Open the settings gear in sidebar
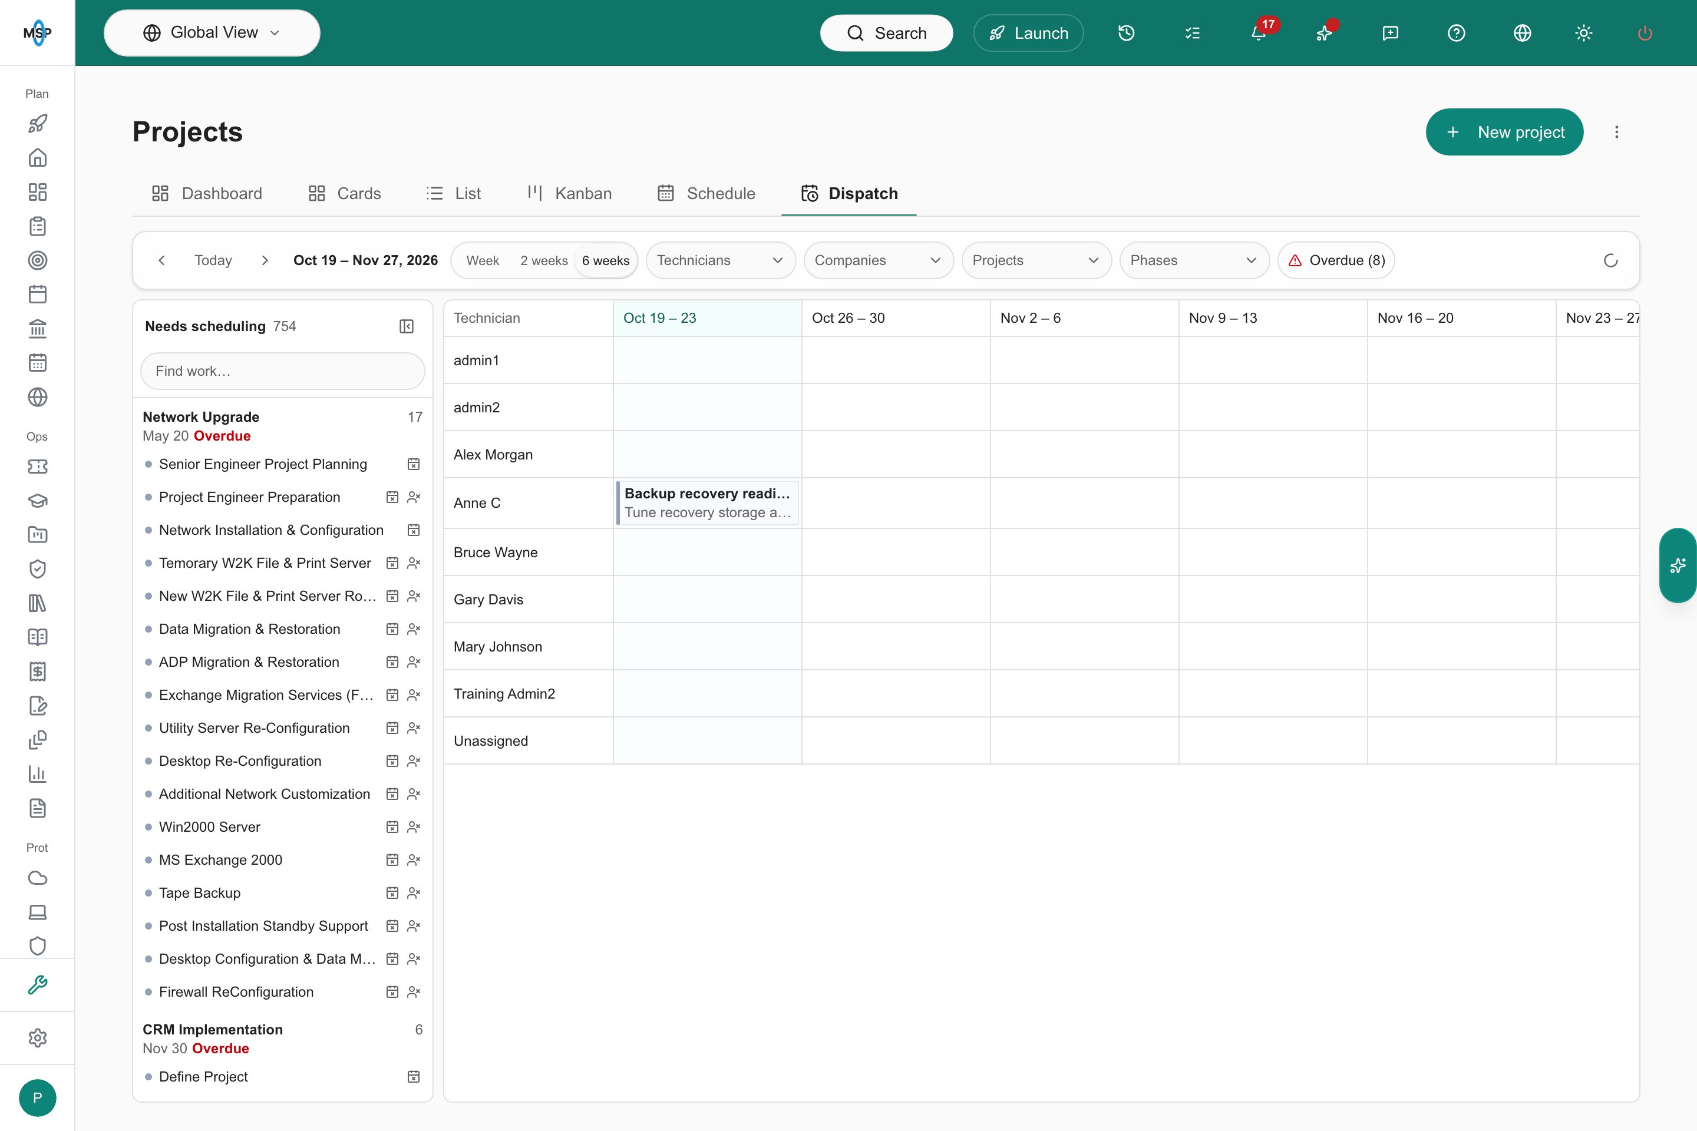The image size is (1697, 1131). [38, 1038]
